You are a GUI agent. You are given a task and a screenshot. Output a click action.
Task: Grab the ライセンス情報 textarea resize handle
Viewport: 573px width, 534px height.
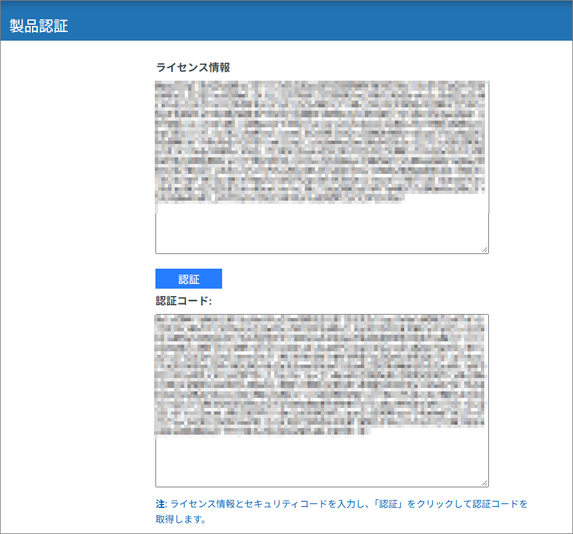tap(484, 249)
